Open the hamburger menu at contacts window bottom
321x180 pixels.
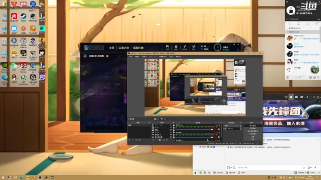tap(287, 78)
